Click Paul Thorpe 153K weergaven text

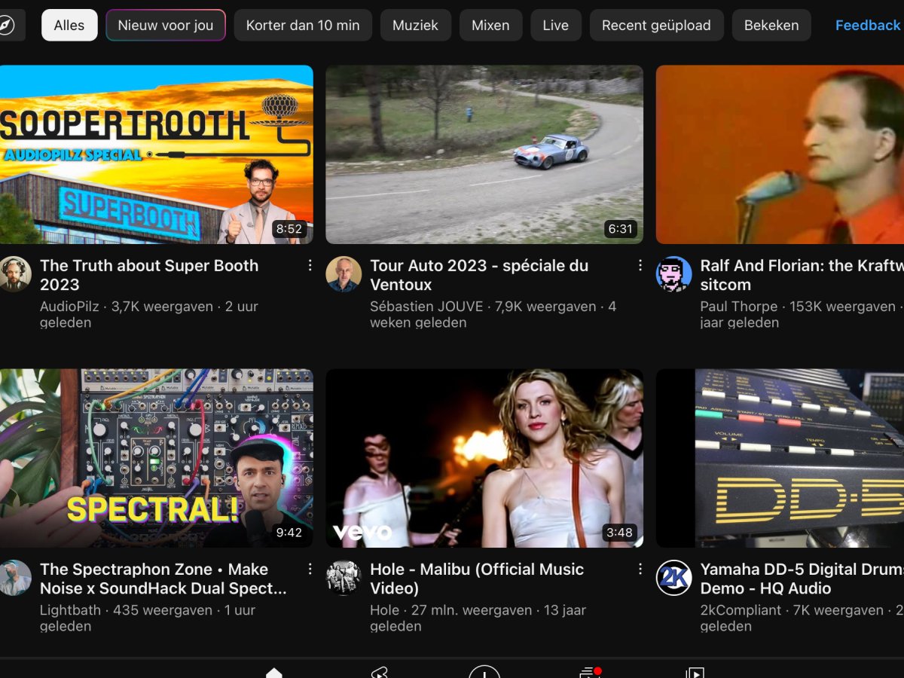click(x=802, y=315)
